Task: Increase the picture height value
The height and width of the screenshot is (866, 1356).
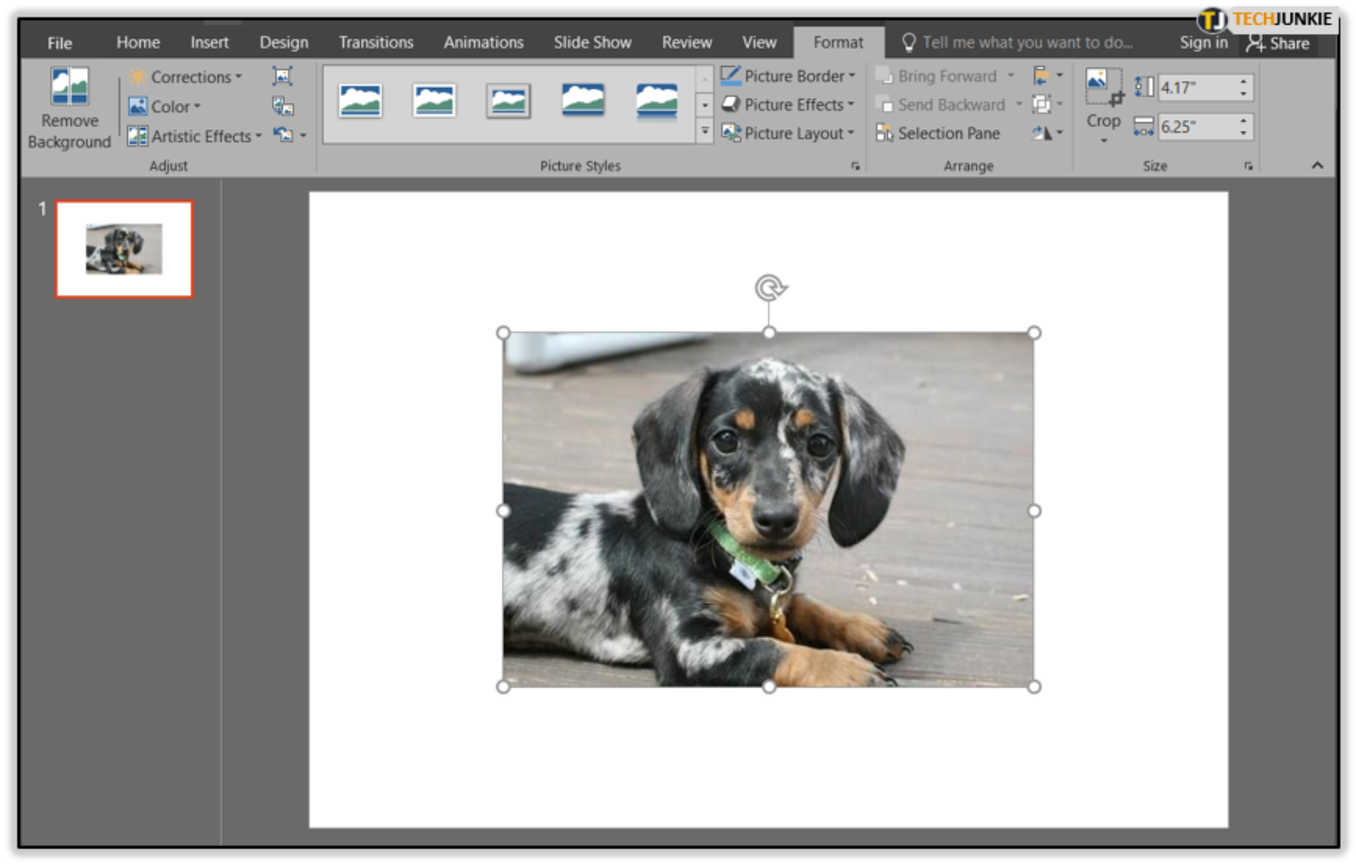Action: coord(1243,80)
